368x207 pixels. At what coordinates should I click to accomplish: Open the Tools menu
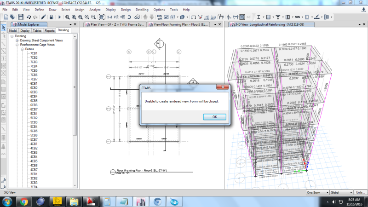pyautogui.click(x=174, y=10)
